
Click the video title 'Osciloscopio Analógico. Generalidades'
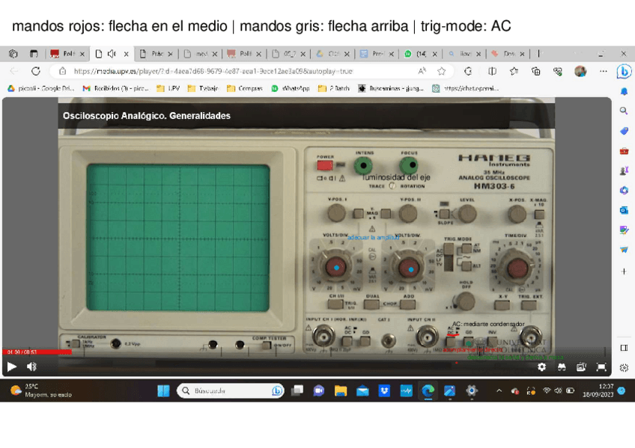[x=146, y=116]
